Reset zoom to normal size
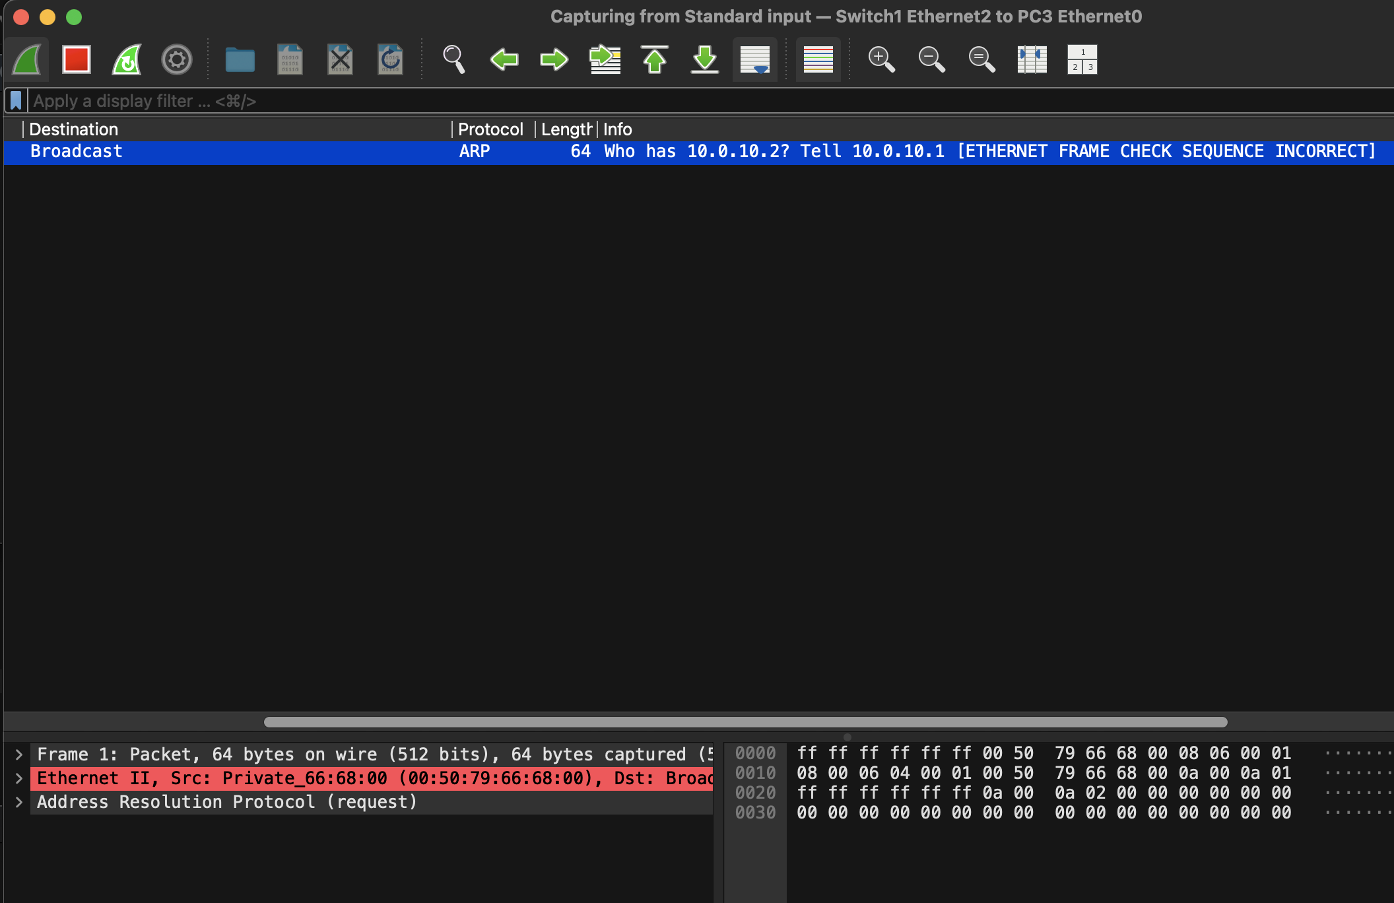 (x=981, y=60)
